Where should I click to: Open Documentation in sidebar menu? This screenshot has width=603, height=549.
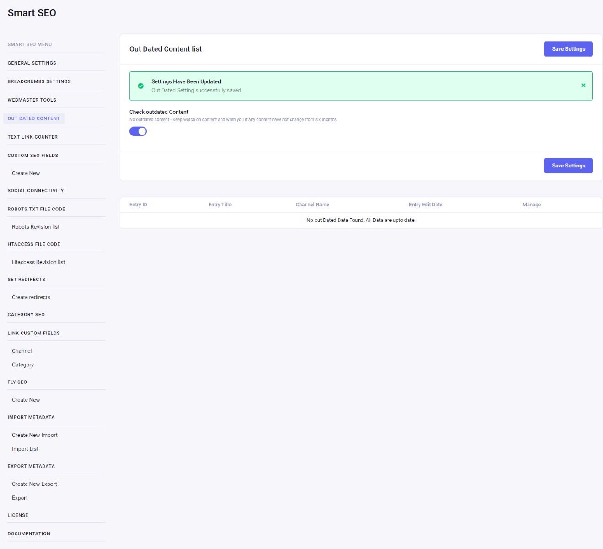pos(29,534)
